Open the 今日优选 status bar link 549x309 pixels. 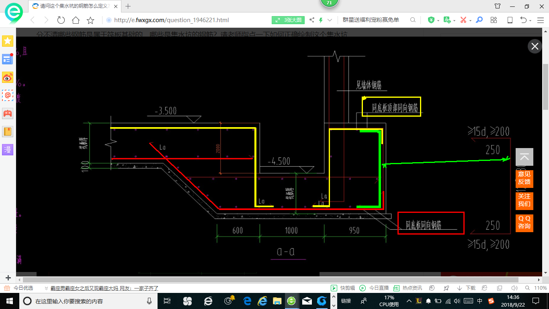click(19, 288)
